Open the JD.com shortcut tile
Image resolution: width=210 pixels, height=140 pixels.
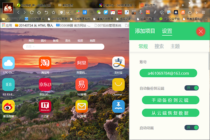[45, 85]
